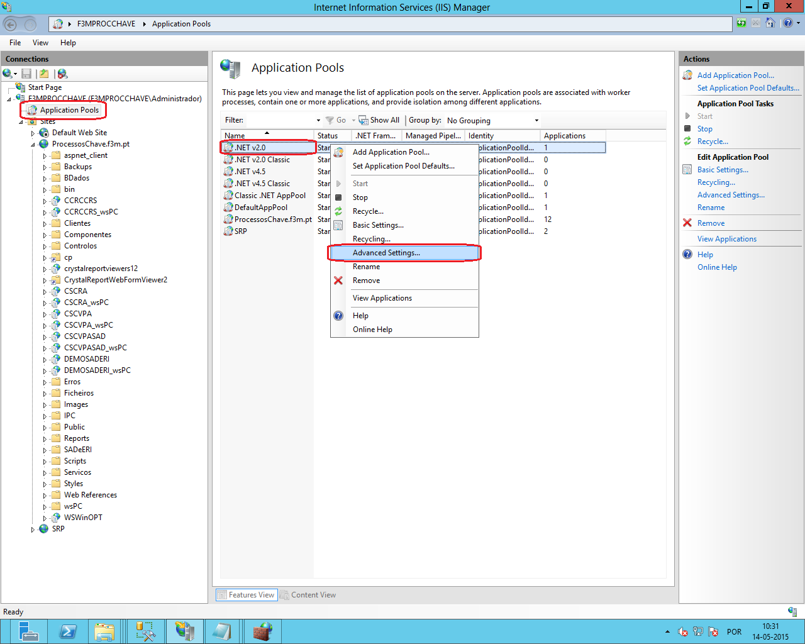
Task: Choose View Applications in context menu
Action: tap(404, 298)
